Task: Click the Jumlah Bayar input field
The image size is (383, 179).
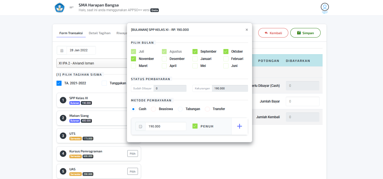Action: pyautogui.click(x=302, y=101)
